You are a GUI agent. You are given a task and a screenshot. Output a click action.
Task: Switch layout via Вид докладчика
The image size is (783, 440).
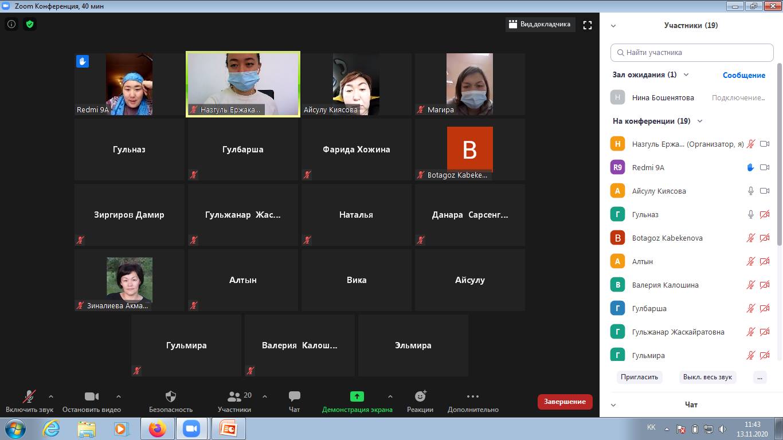539,25
